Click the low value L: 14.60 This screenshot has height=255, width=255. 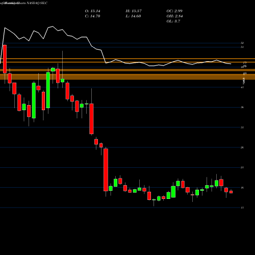click(133, 16)
